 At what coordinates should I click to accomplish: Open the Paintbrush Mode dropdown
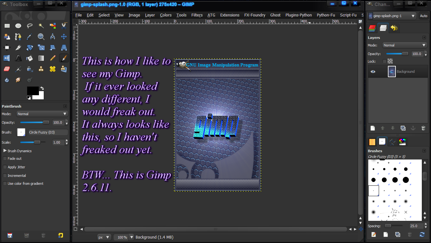[x=42, y=114]
